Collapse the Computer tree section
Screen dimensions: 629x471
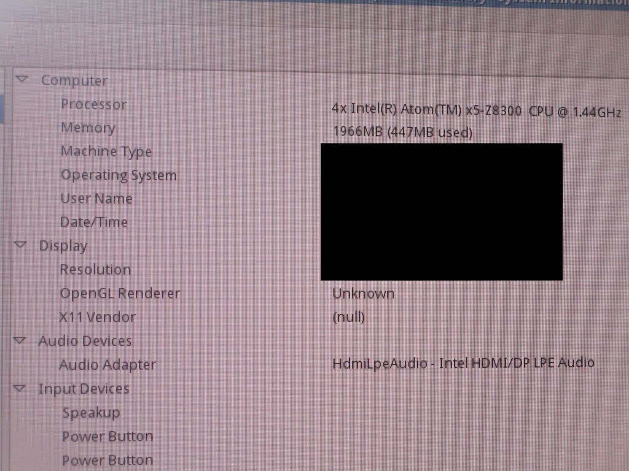tap(22, 79)
